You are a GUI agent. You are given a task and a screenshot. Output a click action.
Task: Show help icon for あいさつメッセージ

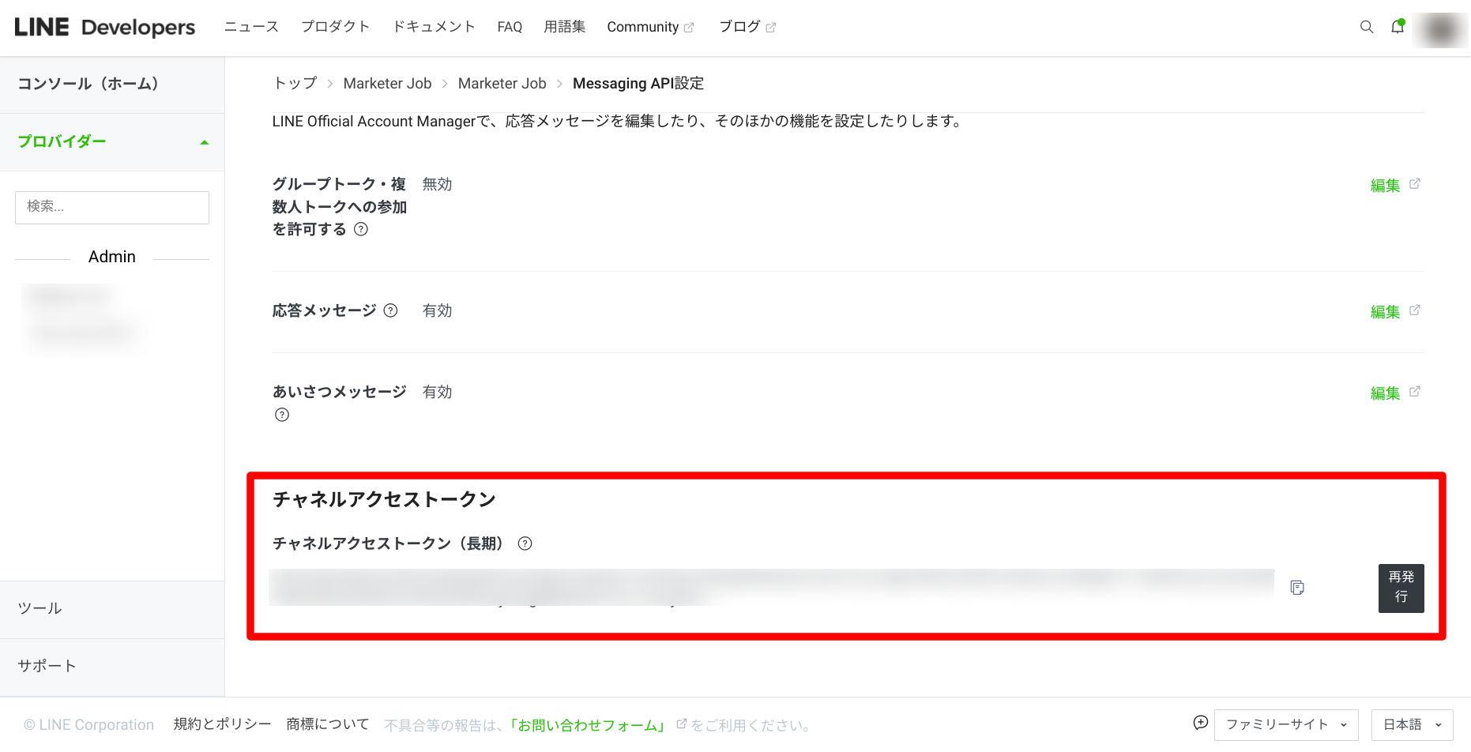pyautogui.click(x=282, y=415)
